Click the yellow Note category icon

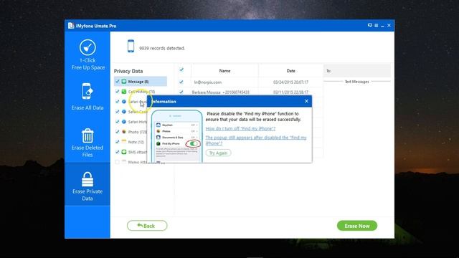[124, 142]
